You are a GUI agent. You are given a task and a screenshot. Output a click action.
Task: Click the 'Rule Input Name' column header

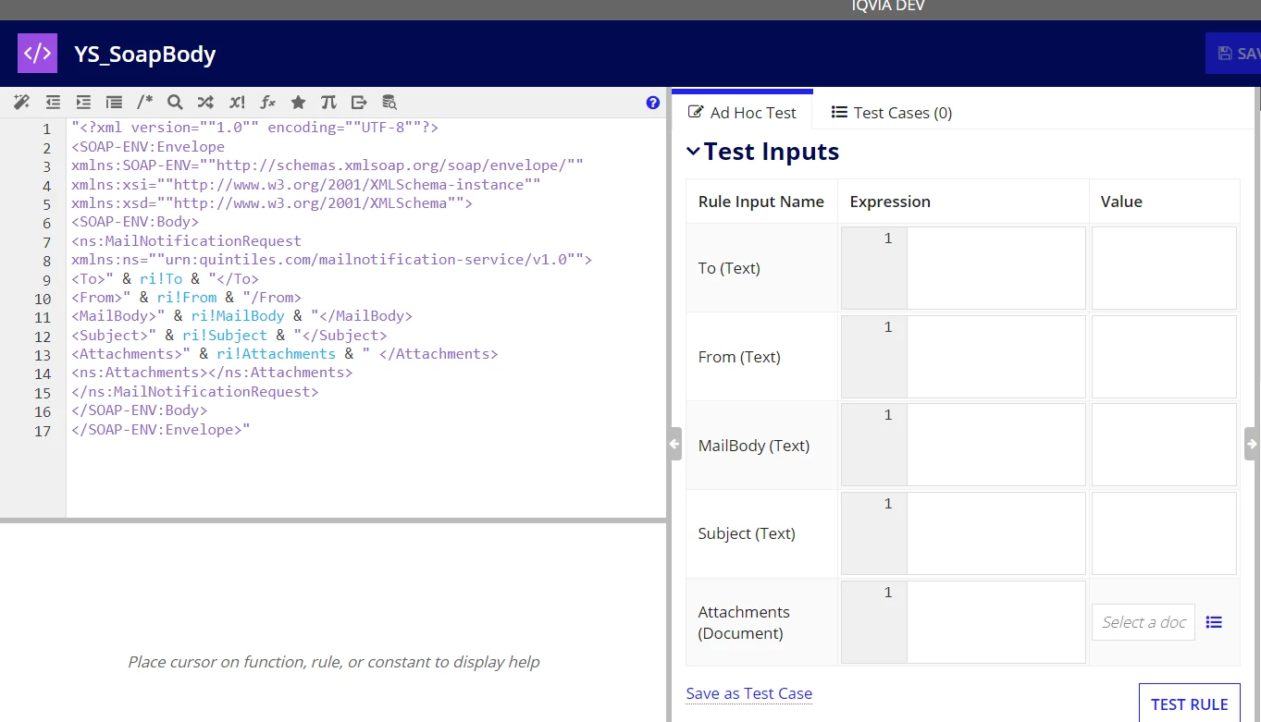[x=761, y=202]
